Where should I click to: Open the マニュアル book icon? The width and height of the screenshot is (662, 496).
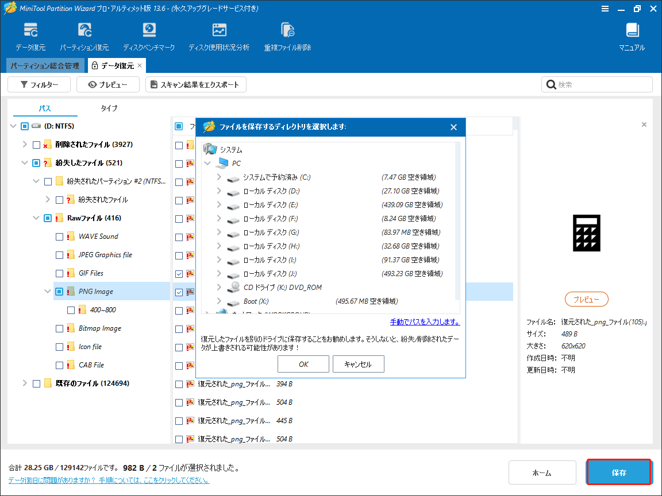[632, 30]
